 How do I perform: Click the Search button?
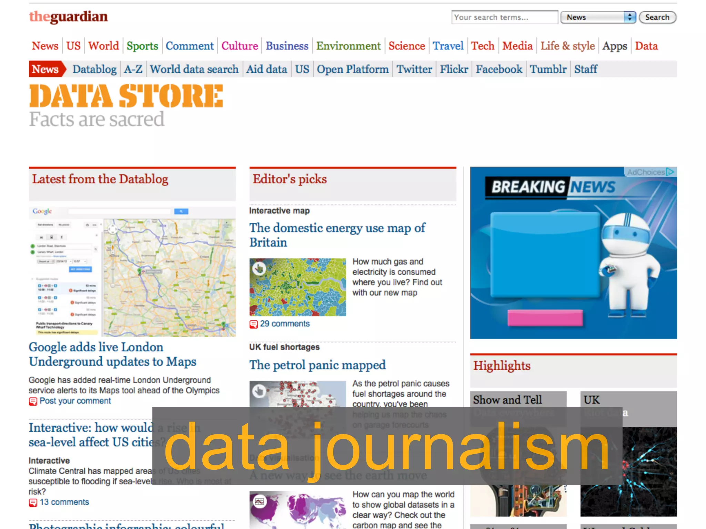(657, 17)
